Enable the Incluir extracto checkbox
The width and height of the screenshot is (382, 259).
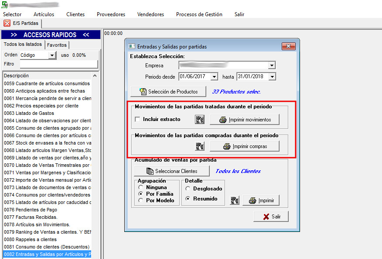137,119
